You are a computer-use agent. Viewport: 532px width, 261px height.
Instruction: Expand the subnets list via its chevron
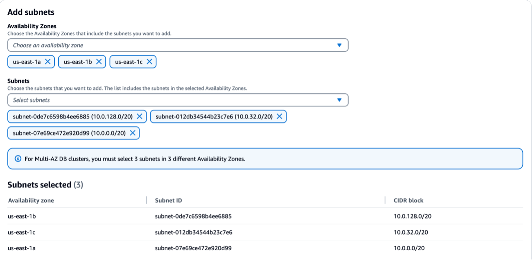coord(339,100)
